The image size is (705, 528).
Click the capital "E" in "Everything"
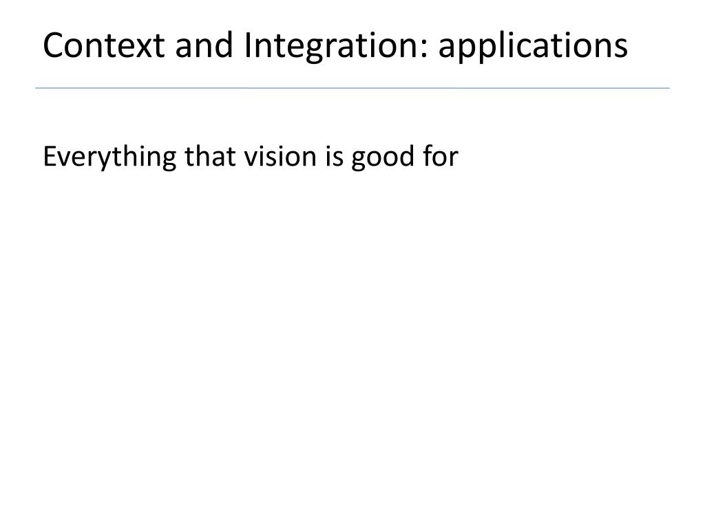tap(50, 156)
